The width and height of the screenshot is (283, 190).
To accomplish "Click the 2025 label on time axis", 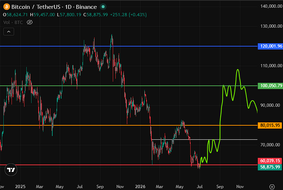I will coord(20,187).
